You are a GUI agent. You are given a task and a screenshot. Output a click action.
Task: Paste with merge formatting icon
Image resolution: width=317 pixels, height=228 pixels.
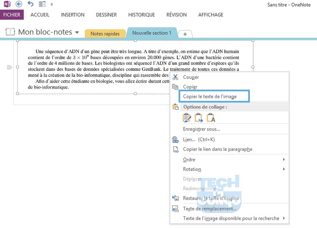(199, 118)
